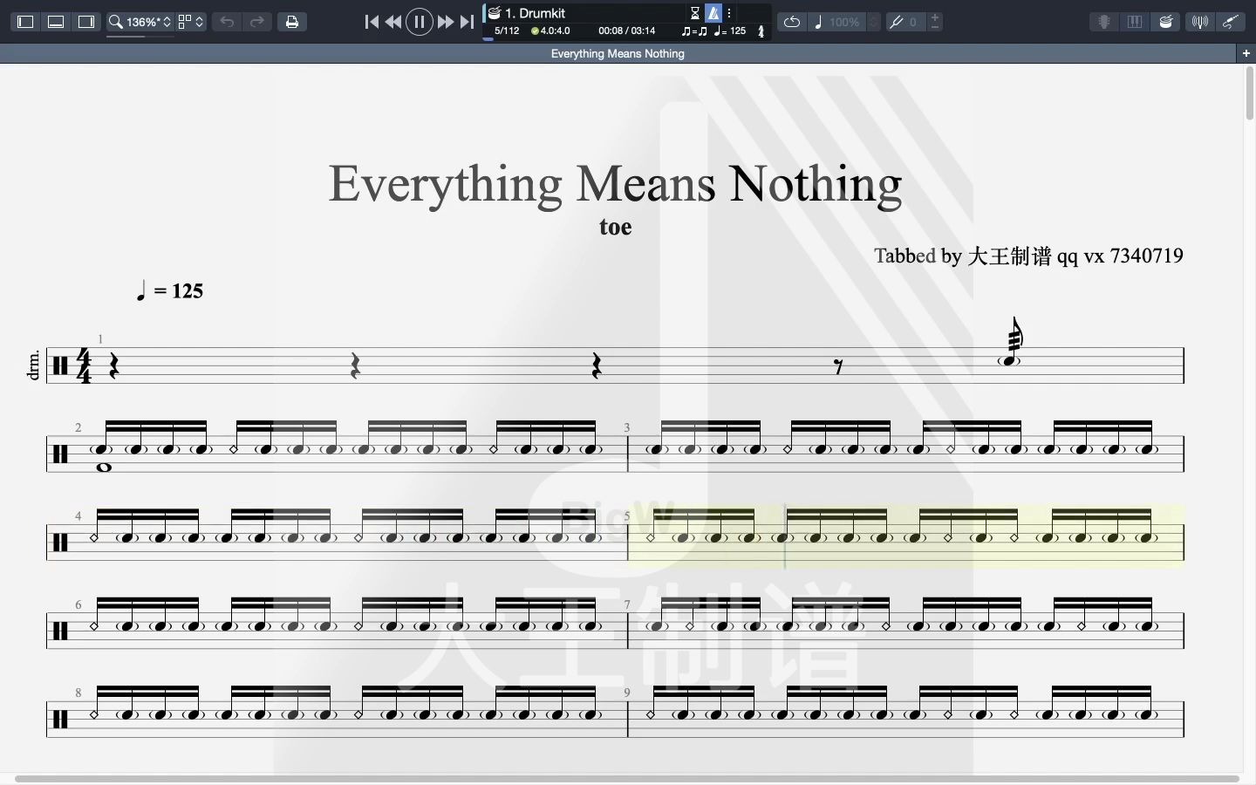Click the tuning fork transpose icon
The height and width of the screenshot is (785, 1256).
[x=896, y=22]
